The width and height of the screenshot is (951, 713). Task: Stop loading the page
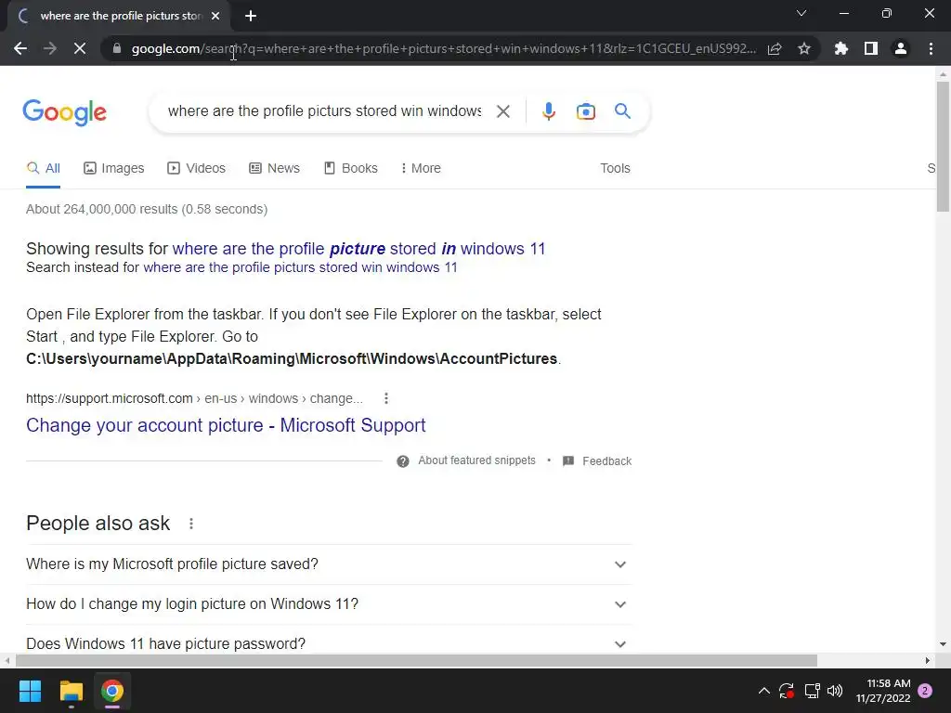(x=80, y=48)
